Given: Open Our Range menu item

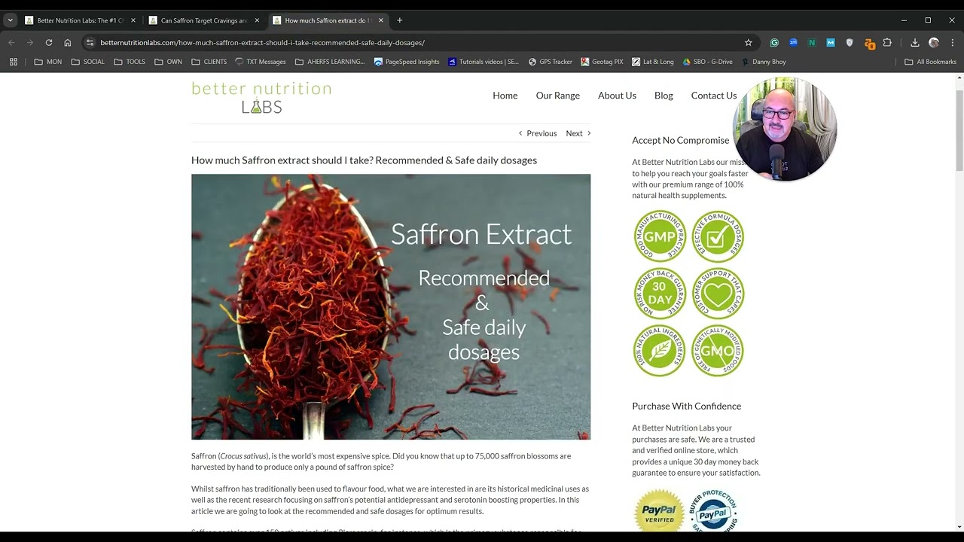Looking at the screenshot, I should click(x=557, y=96).
